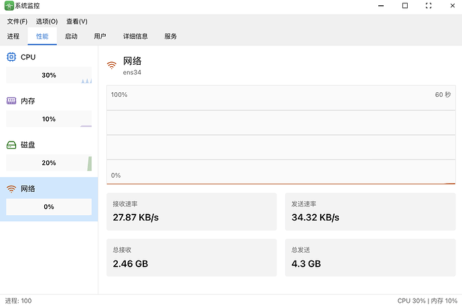Click the memory module icon in sidebar
Image resolution: width=462 pixels, height=306 pixels.
11,101
